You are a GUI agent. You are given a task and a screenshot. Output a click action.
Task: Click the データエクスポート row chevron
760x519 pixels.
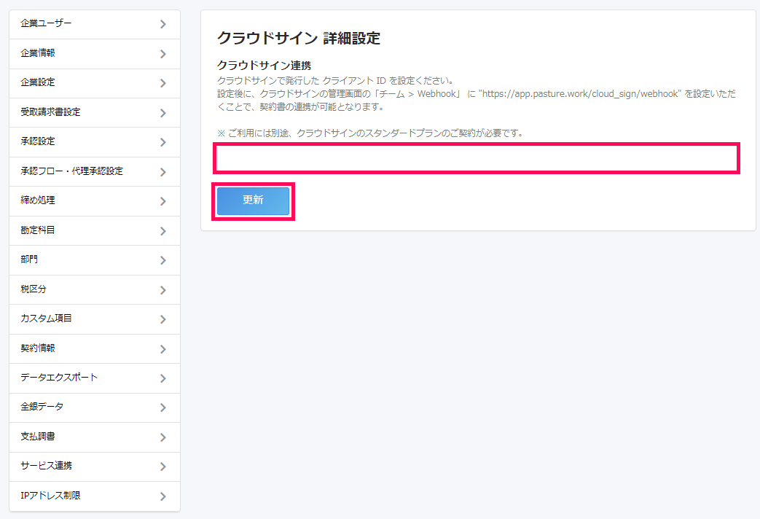click(163, 378)
